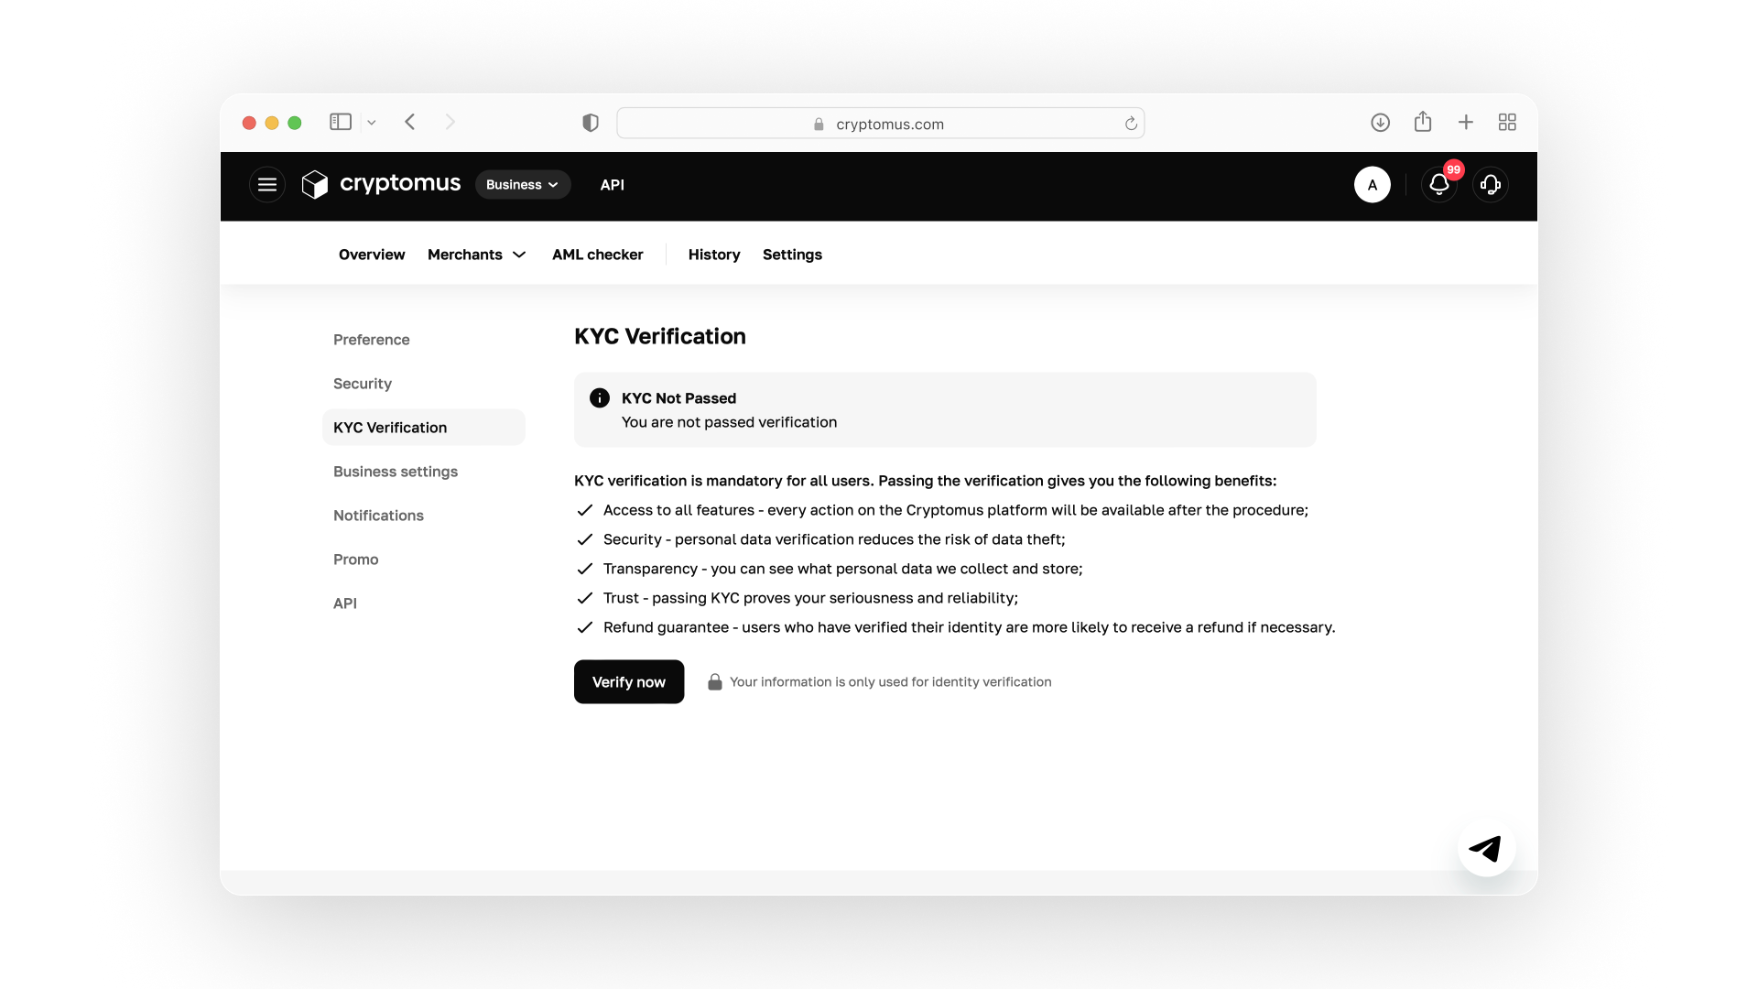The image size is (1758, 989).
Task: Open the notifications bell icon
Action: coord(1439,185)
